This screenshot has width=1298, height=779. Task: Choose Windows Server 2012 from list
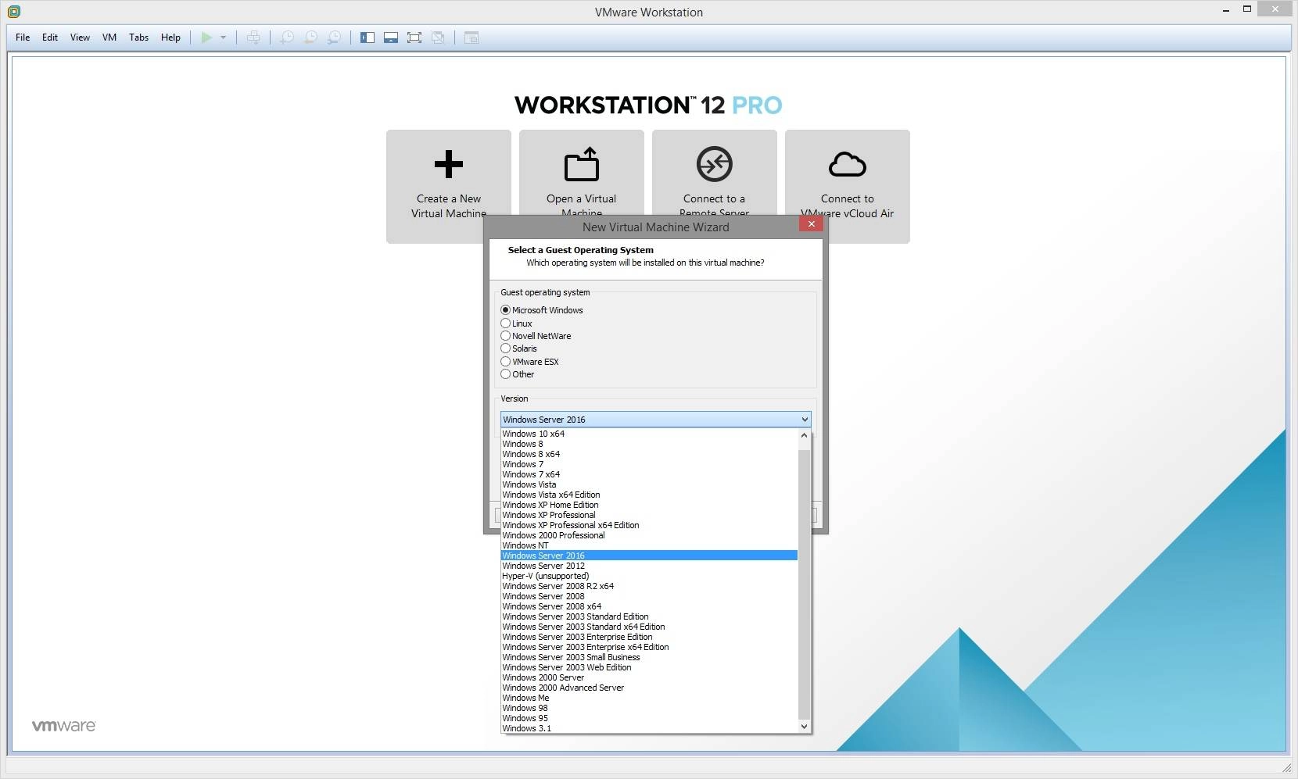click(x=649, y=566)
